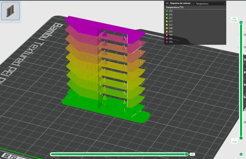The height and width of the screenshot is (159, 246).
Task: Click the horizontal move slider handle
Action: click(x=187, y=155)
